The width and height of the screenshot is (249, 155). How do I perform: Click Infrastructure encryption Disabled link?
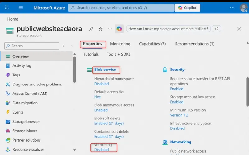coord(177,128)
